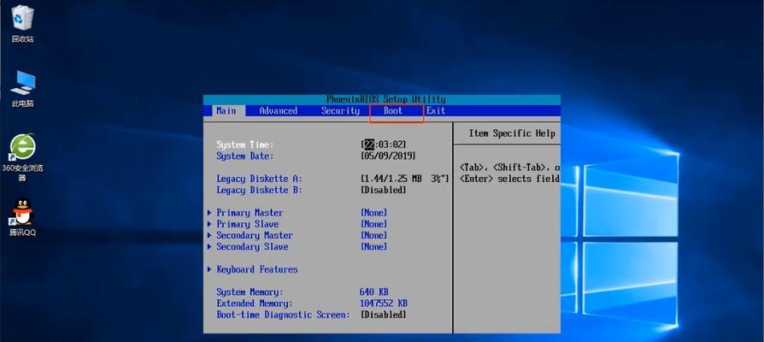Viewport: 764px width, 342px height.
Task: Open the Tencent QQ desktop shortcut
Action: (22, 217)
